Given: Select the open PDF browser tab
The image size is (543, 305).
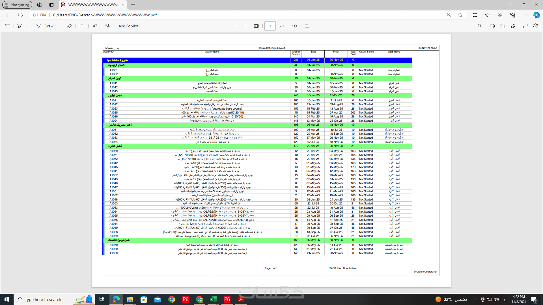Looking at the screenshot, I should point(90,5).
